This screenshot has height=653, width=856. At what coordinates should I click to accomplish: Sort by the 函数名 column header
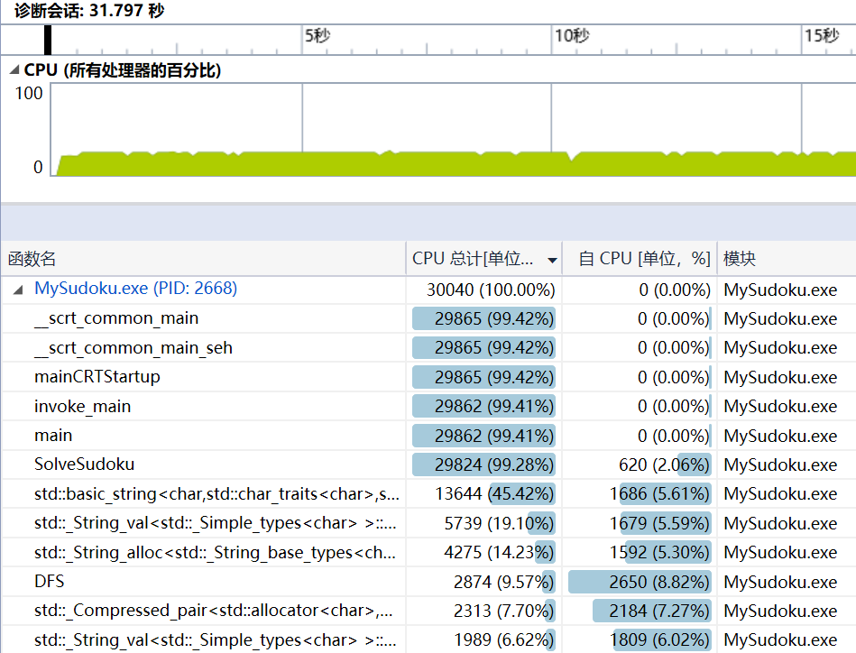tap(32, 259)
